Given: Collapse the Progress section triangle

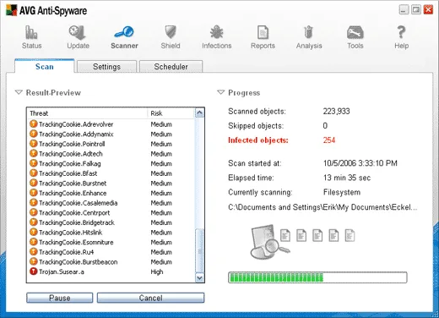Looking at the screenshot, I should click(x=221, y=92).
